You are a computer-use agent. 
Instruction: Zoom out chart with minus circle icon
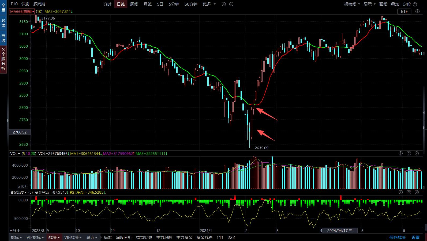[x=231, y=4]
